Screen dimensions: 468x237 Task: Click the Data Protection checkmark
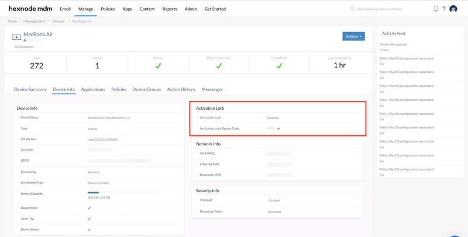pos(218,66)
